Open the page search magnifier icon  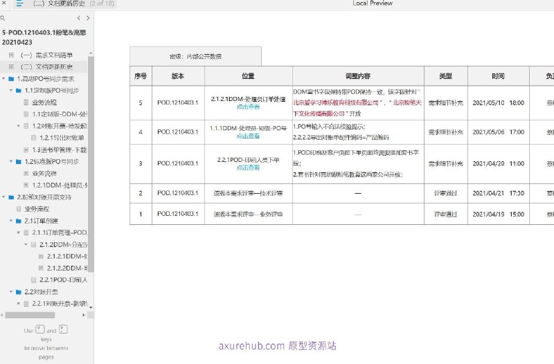pos(3,18)
